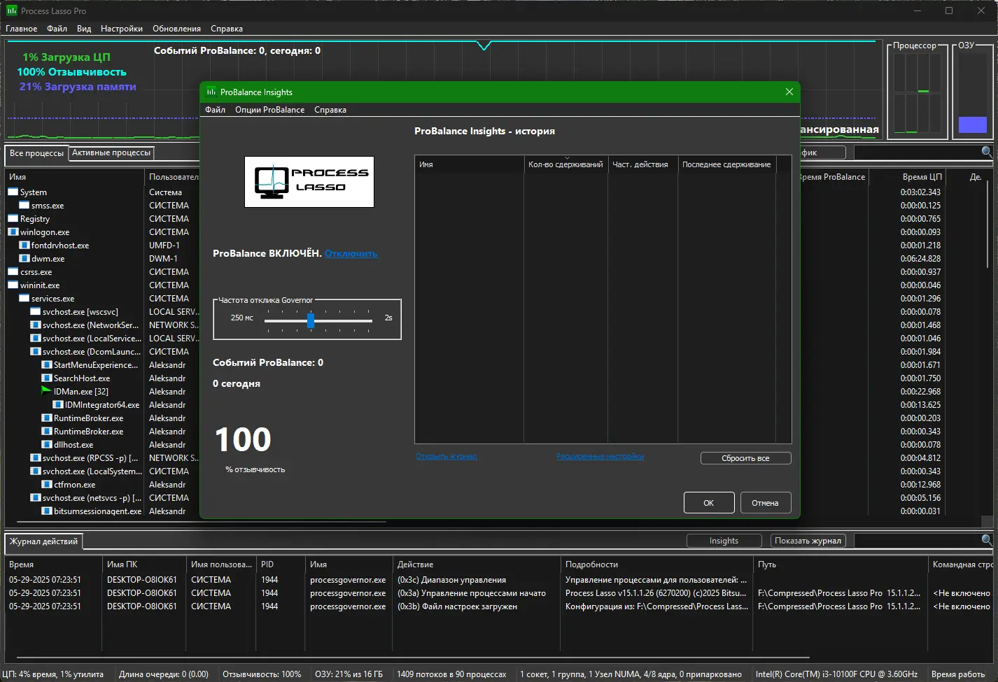Image resolution: width=998 pixels, height=682 pixels.
Task: Open the Расширенные настройки link
Action: (x=600, y=457)
